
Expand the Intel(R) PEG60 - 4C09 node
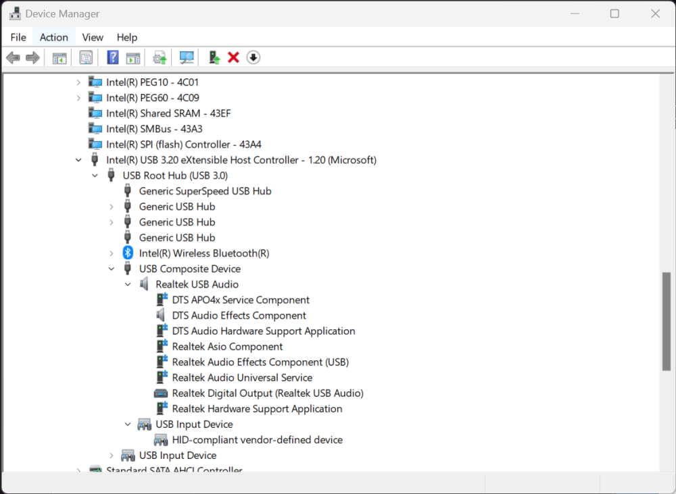[78, 98]
